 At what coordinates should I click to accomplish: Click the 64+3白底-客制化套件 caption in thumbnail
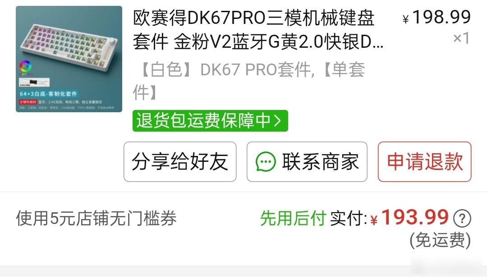[x=48, y=94]
